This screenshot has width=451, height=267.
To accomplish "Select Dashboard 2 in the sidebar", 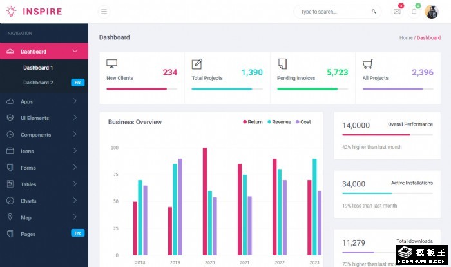I will pos(38,83).
